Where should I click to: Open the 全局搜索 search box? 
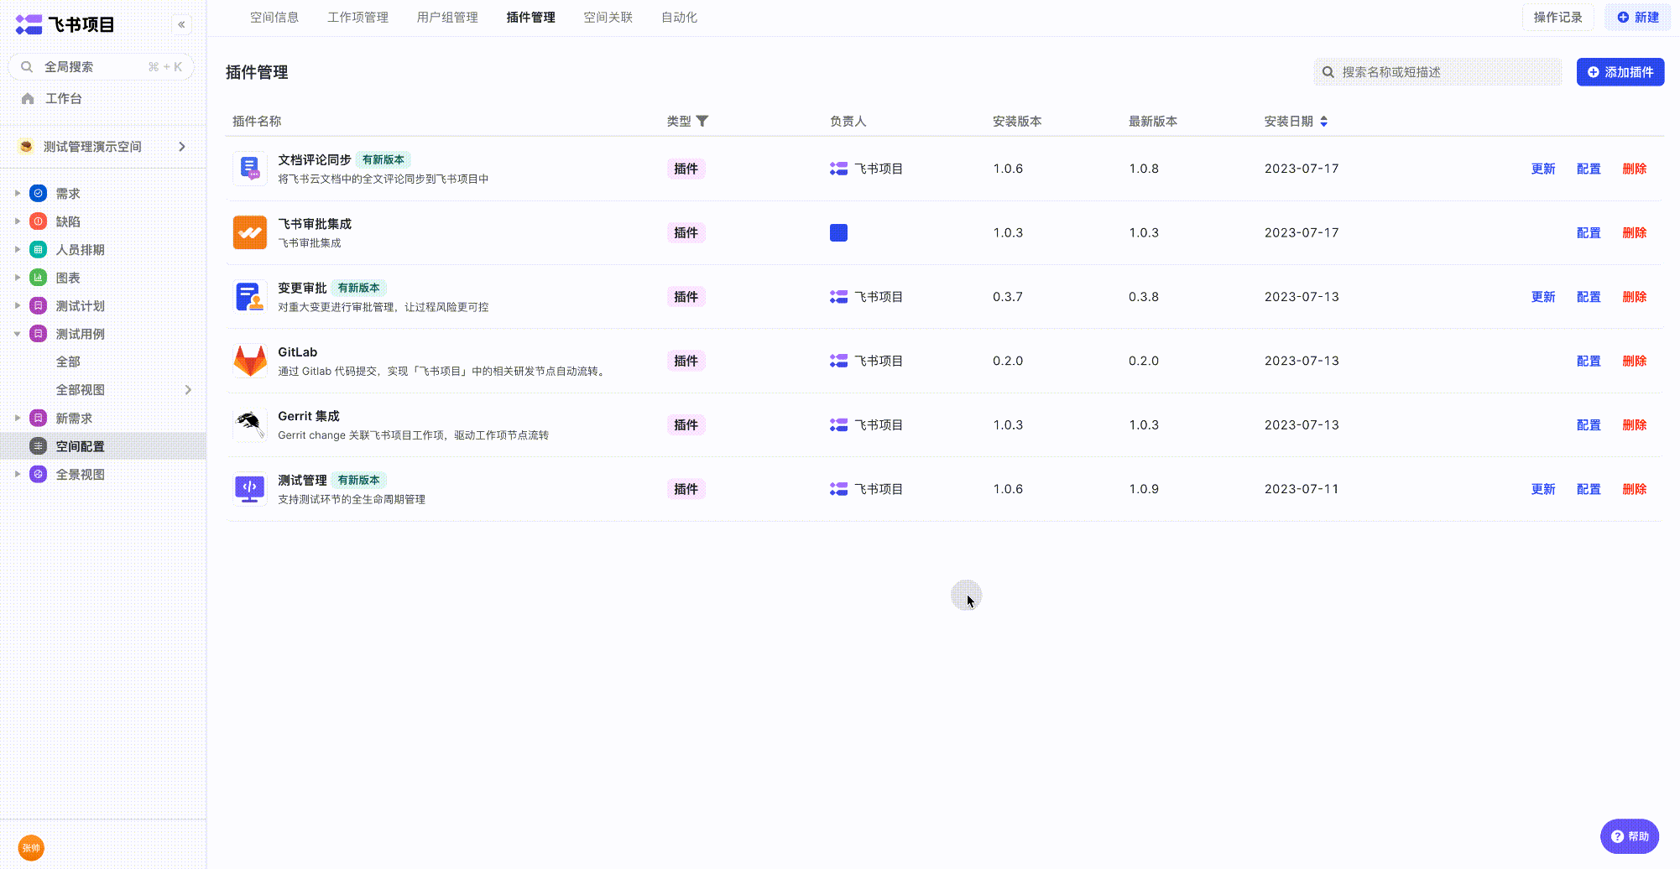(102, 67)
